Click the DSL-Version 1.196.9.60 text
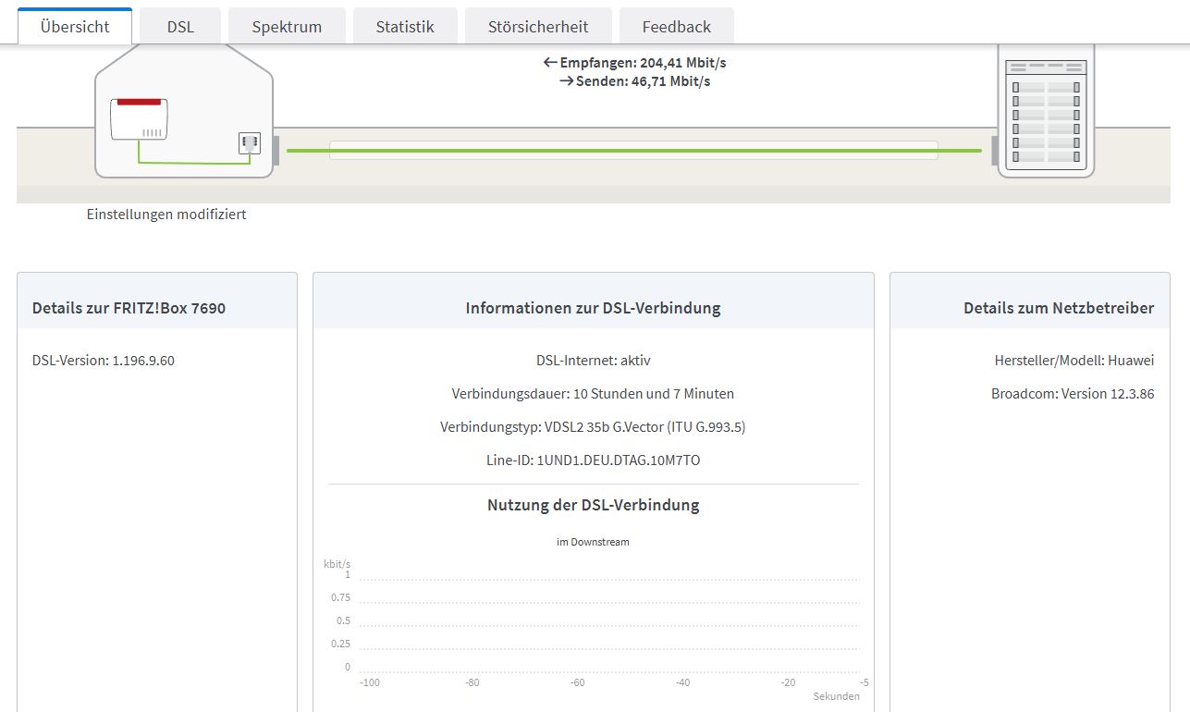 pyautogui.click(x=104, y=361)
